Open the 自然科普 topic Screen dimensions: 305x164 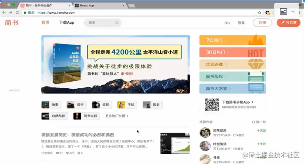[55, 116]
